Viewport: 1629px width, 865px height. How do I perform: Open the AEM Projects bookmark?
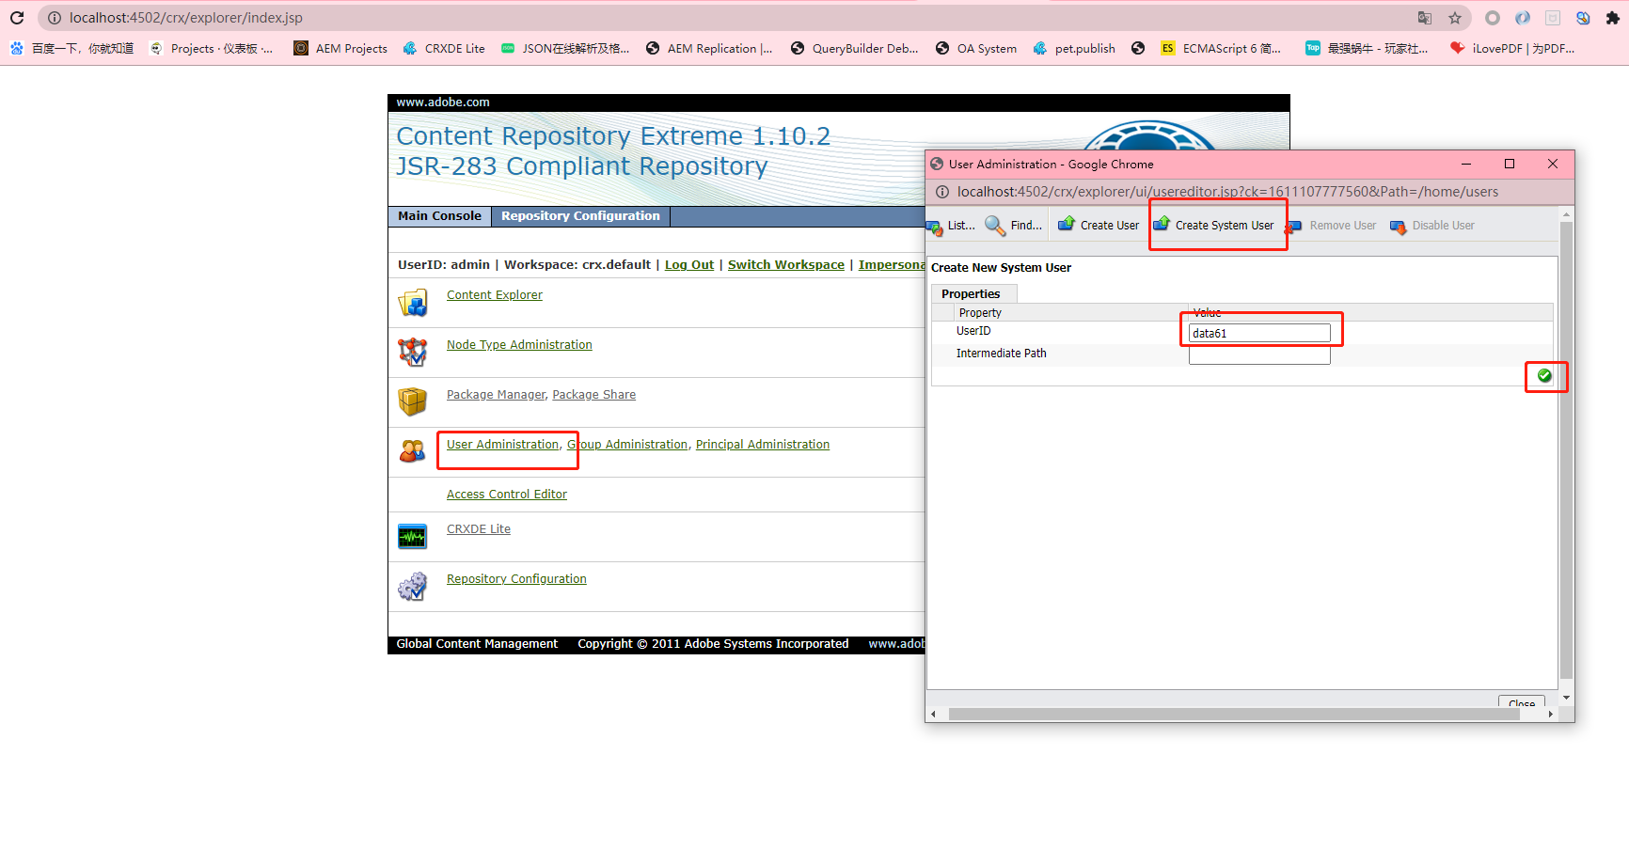tap(340, 49)
